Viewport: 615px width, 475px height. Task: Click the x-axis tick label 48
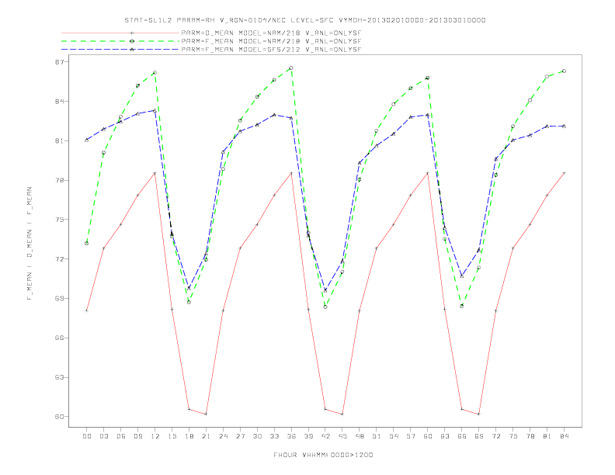tap(360, 436)
